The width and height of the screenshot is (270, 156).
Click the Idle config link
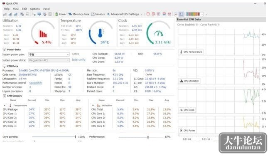(x=79, y=59)
